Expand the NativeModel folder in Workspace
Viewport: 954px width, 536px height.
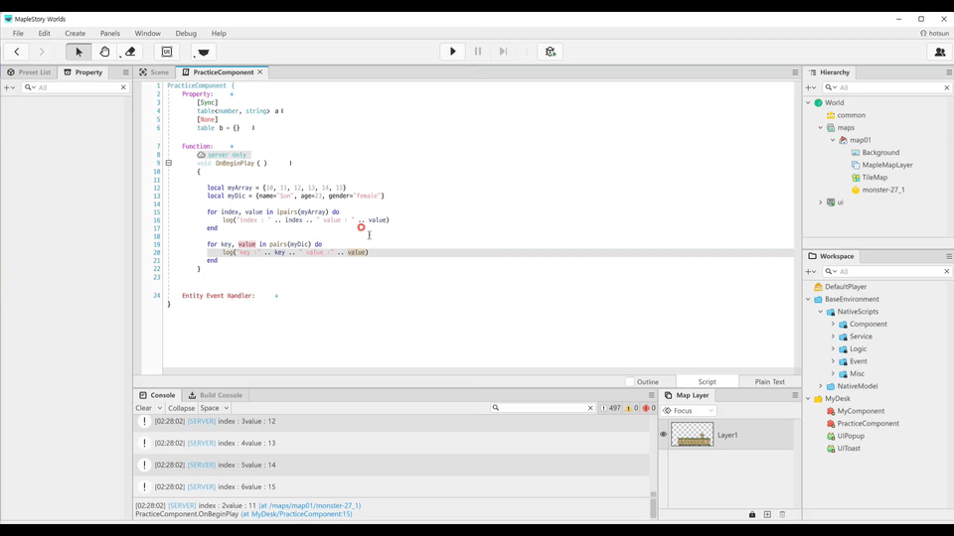tap(821, 386)
